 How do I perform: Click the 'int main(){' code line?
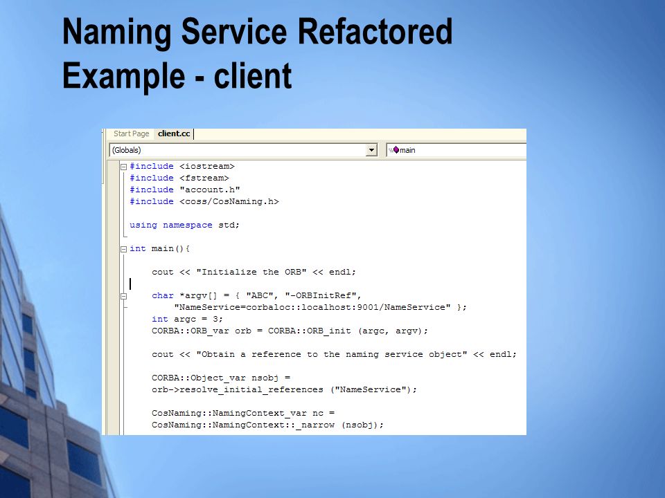(159, 248)
